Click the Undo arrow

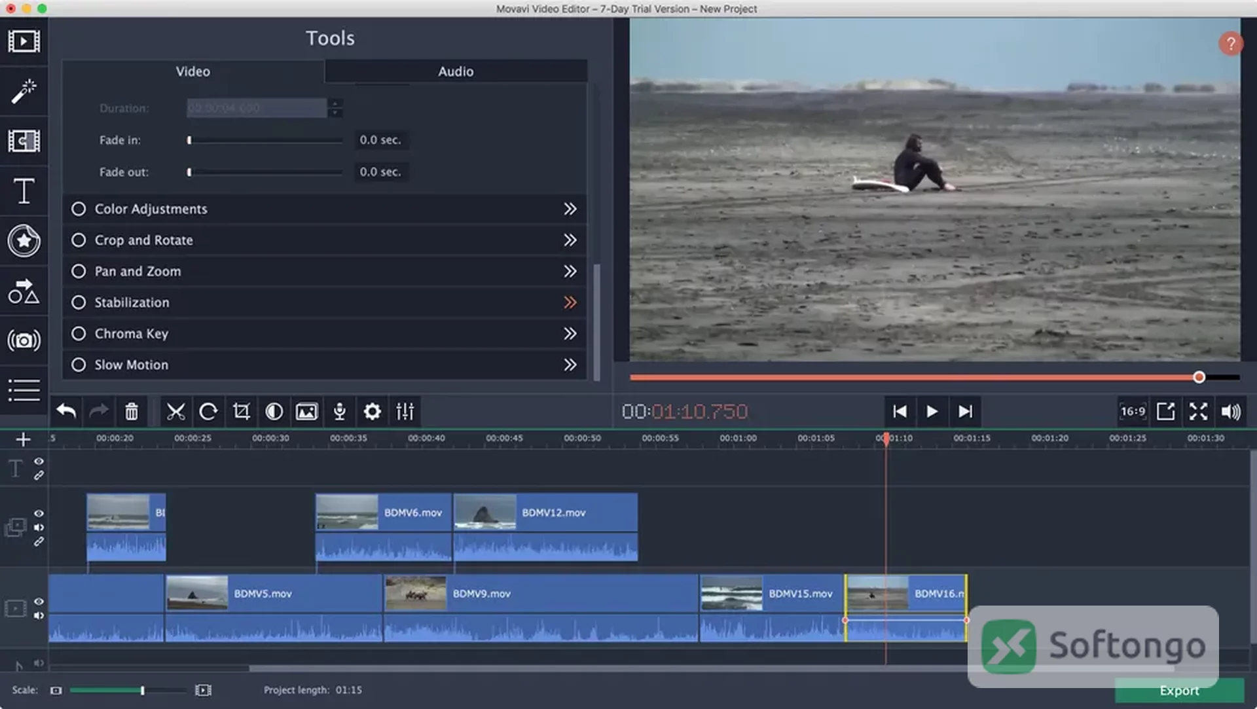pos(66,411)
